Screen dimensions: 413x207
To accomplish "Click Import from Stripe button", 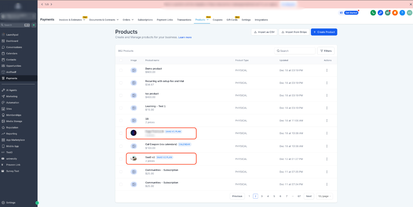I will pos(294,32).
